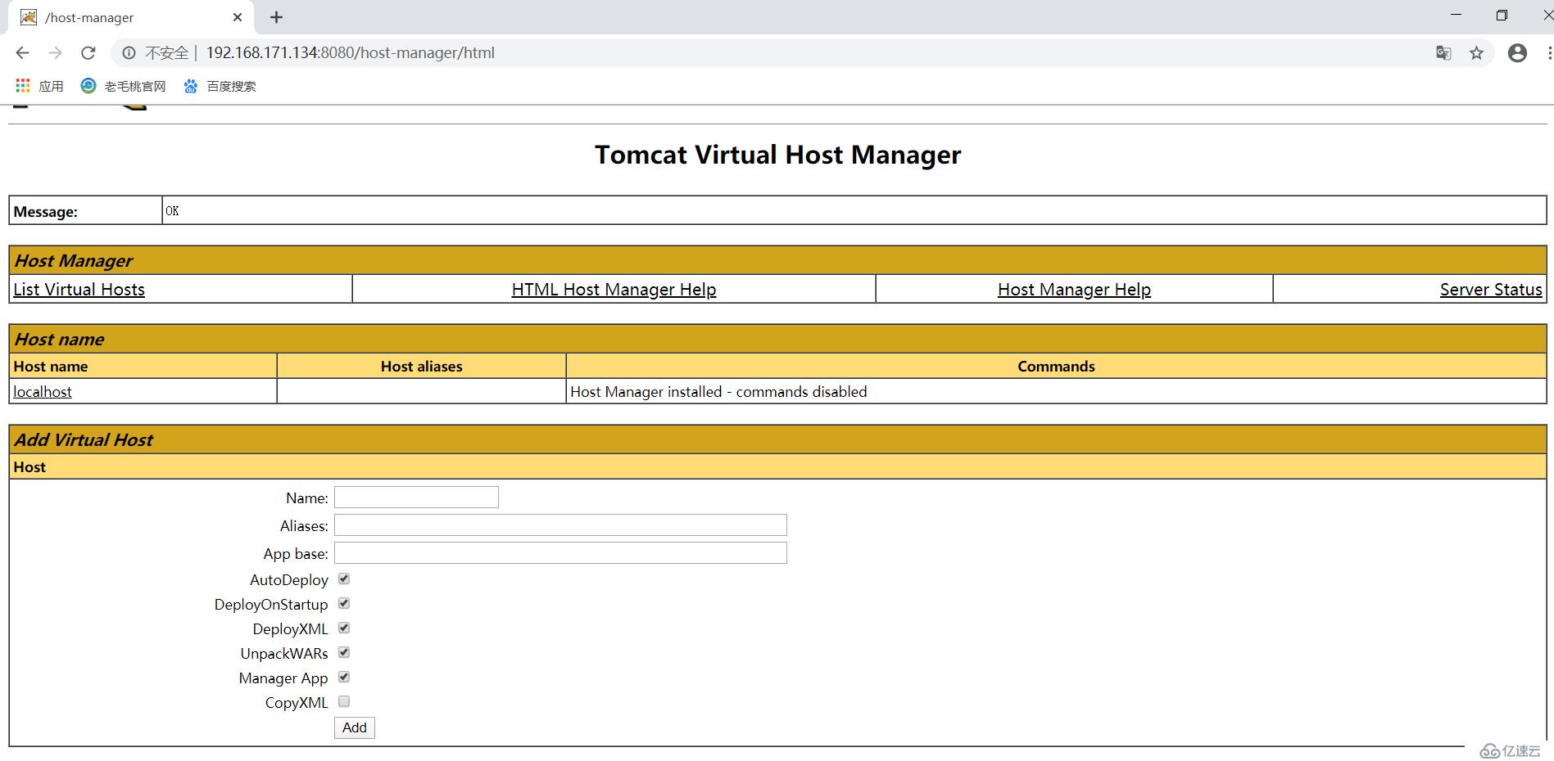Click the Add button to add host
The image size is (1554, 761).
(355, 727)
